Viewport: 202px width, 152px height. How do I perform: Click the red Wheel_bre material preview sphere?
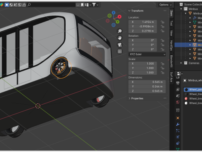(186, 99)
